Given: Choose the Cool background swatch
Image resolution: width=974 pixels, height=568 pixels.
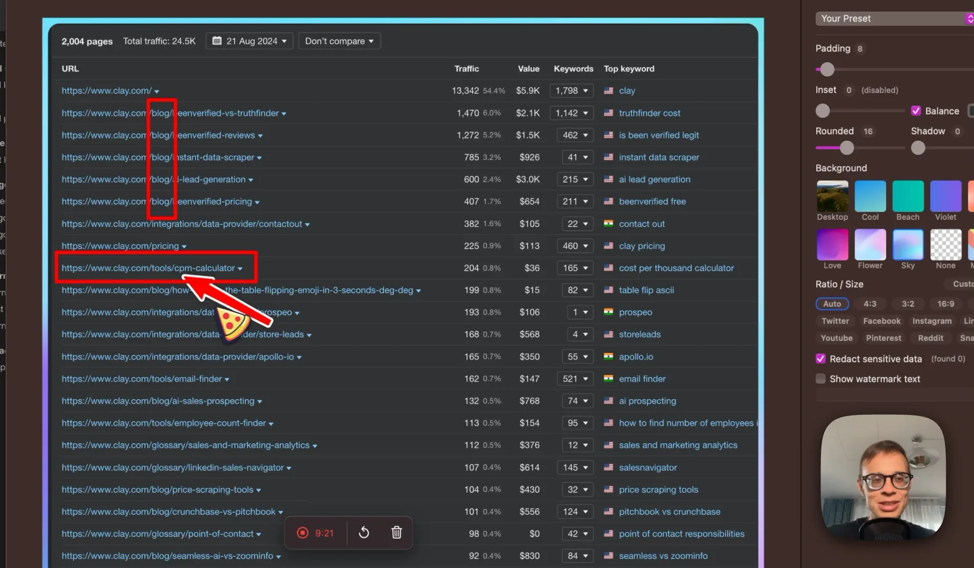Looking at the screenshot, I should click(x=870, y=196).
